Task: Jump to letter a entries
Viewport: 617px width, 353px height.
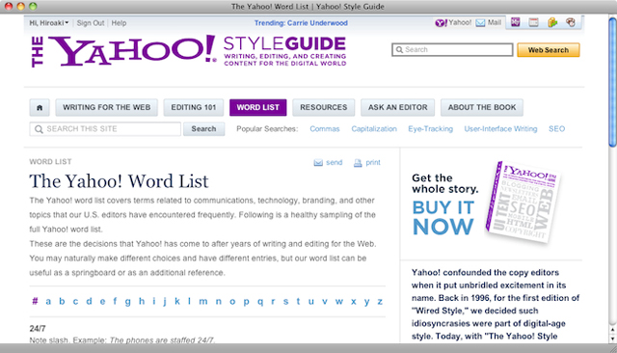Action: click(48, 302)
